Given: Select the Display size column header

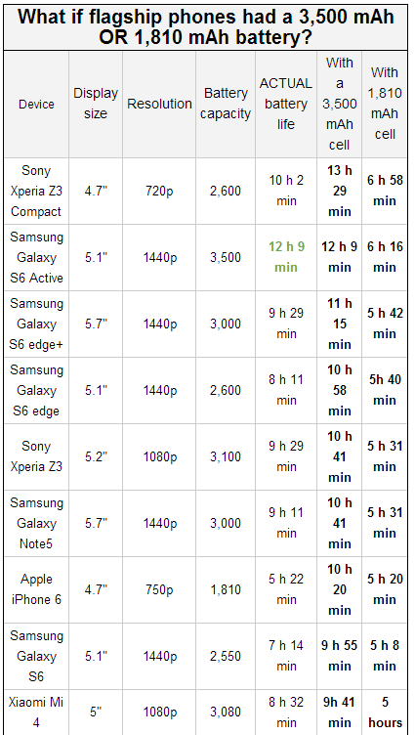Looking at the screenshot, I should tap(96, 104).
